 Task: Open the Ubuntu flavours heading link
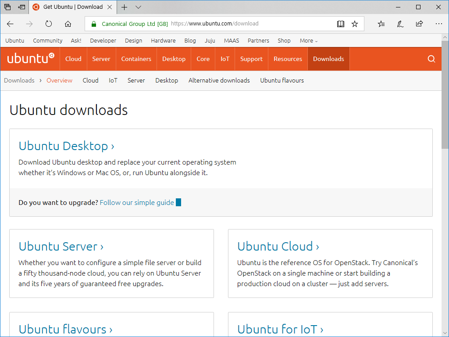(x=66, y=330)
